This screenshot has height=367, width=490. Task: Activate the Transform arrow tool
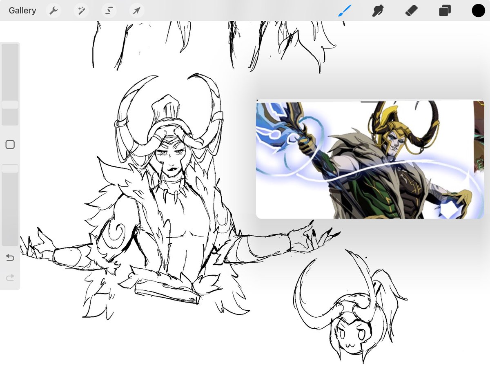pyautogui.click(x=137, y=11)
